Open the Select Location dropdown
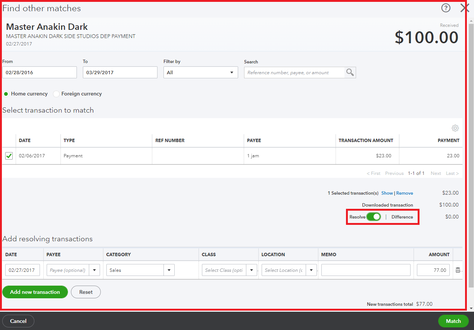The image size is (474, 330). (311, 270)
